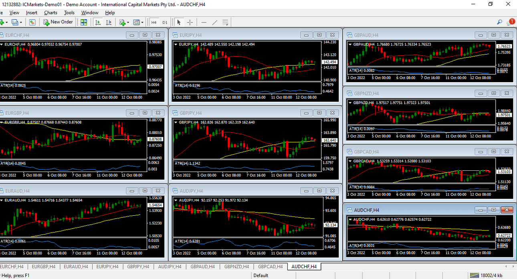Screen dimensions: 517x279
Task: Expand one-click trading triangle on the AUDCHF chart
Action: 350,219
